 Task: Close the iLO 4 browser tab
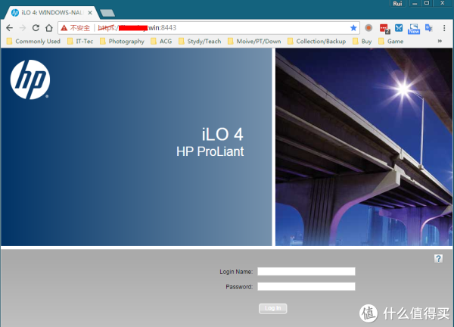[x=90, y=13]
